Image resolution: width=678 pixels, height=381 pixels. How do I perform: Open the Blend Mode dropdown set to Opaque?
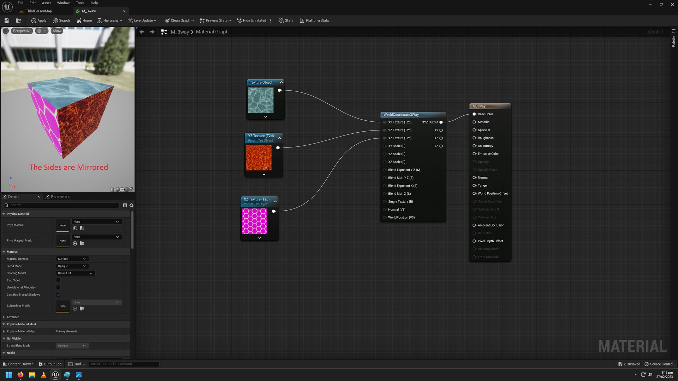coord(72,266)
